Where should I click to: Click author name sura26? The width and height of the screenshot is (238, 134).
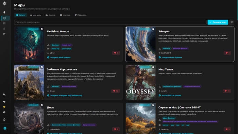click(x=164, y=91)
